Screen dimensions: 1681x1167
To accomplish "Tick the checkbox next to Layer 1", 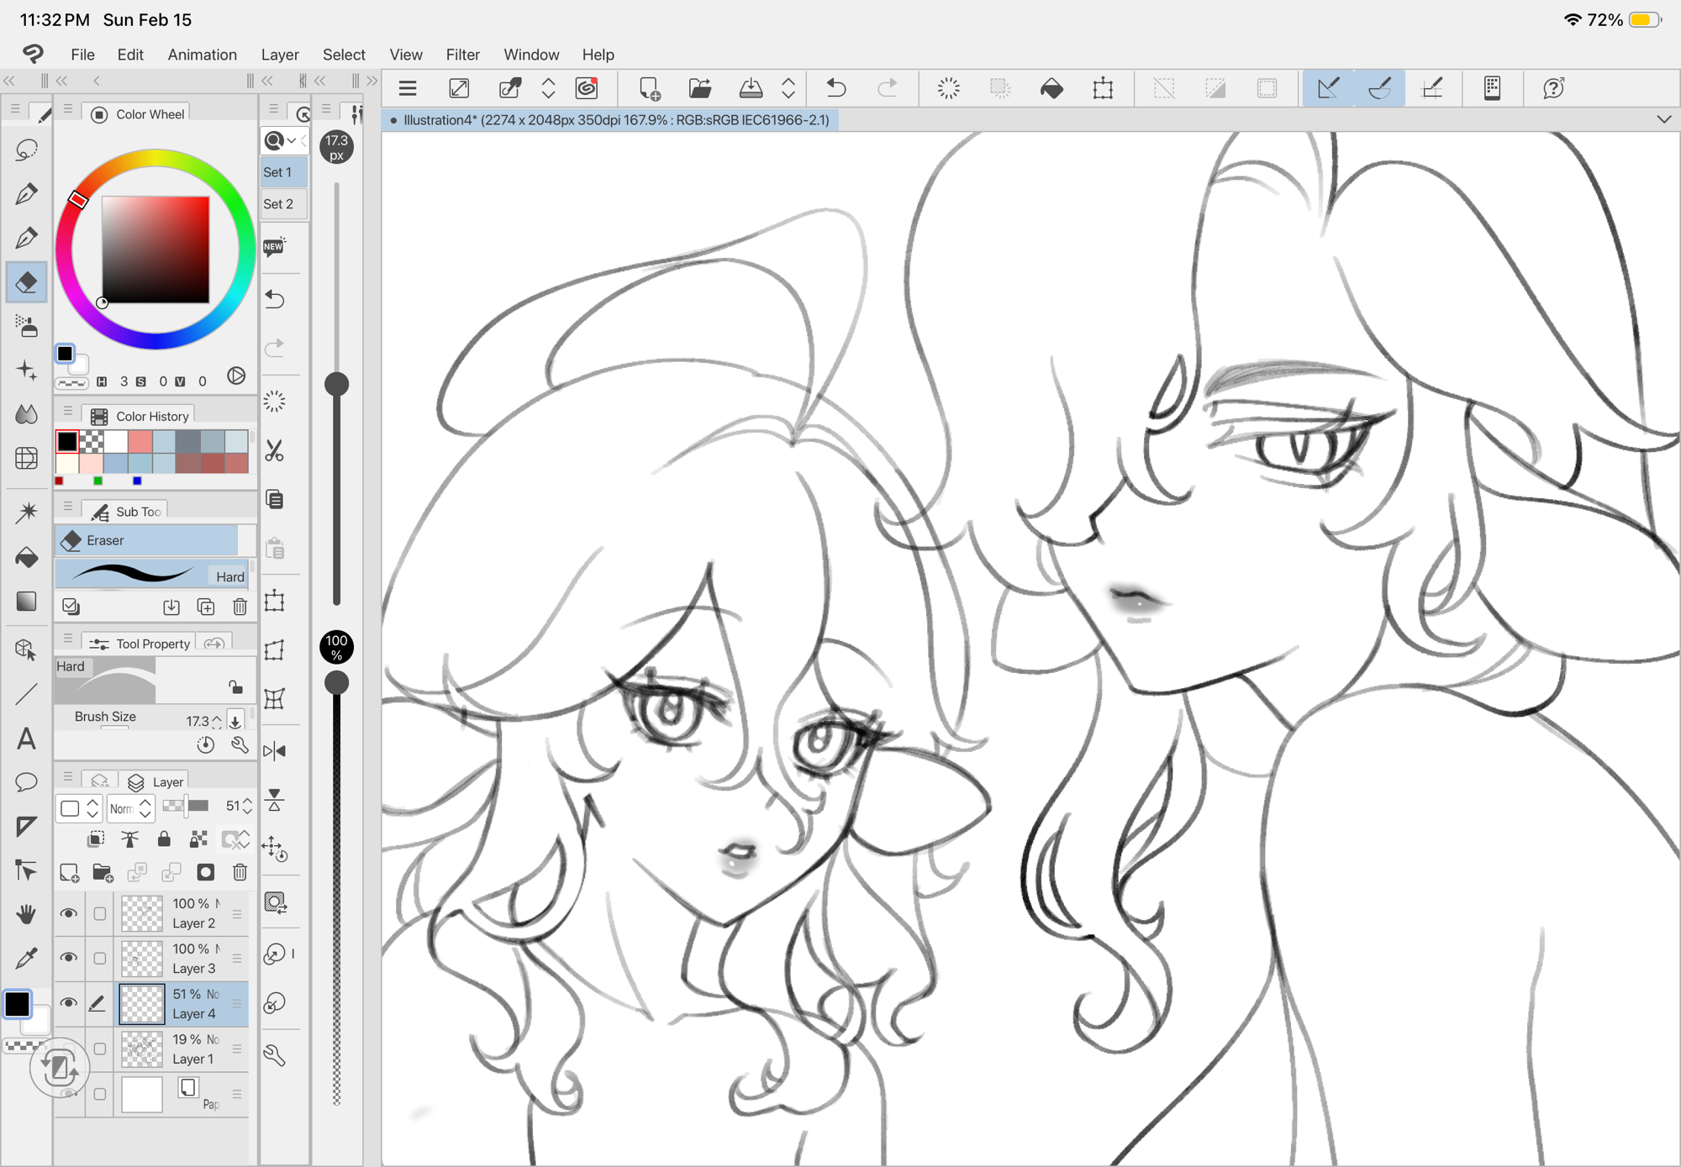I will (x=100, y=1049).
